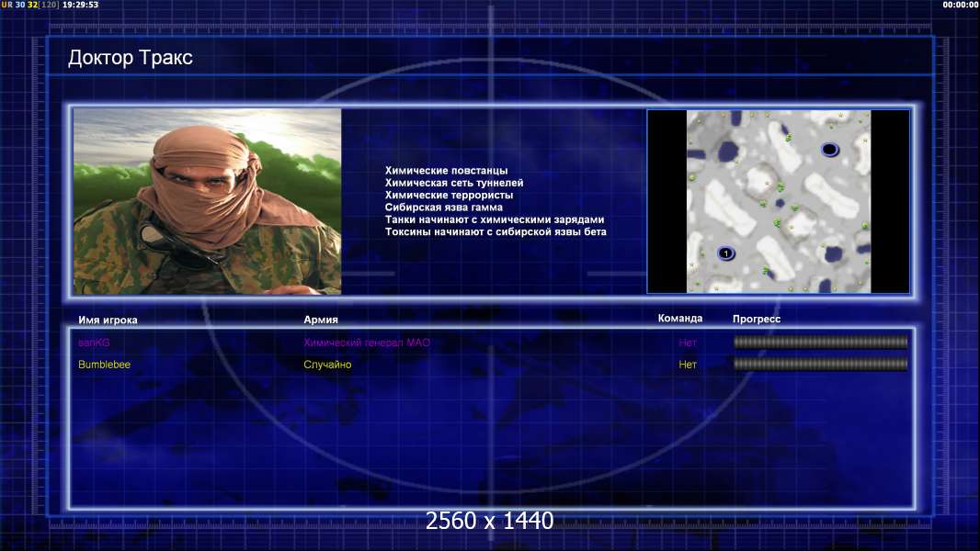Click the general's portrait image

click(x=208, y=201)
